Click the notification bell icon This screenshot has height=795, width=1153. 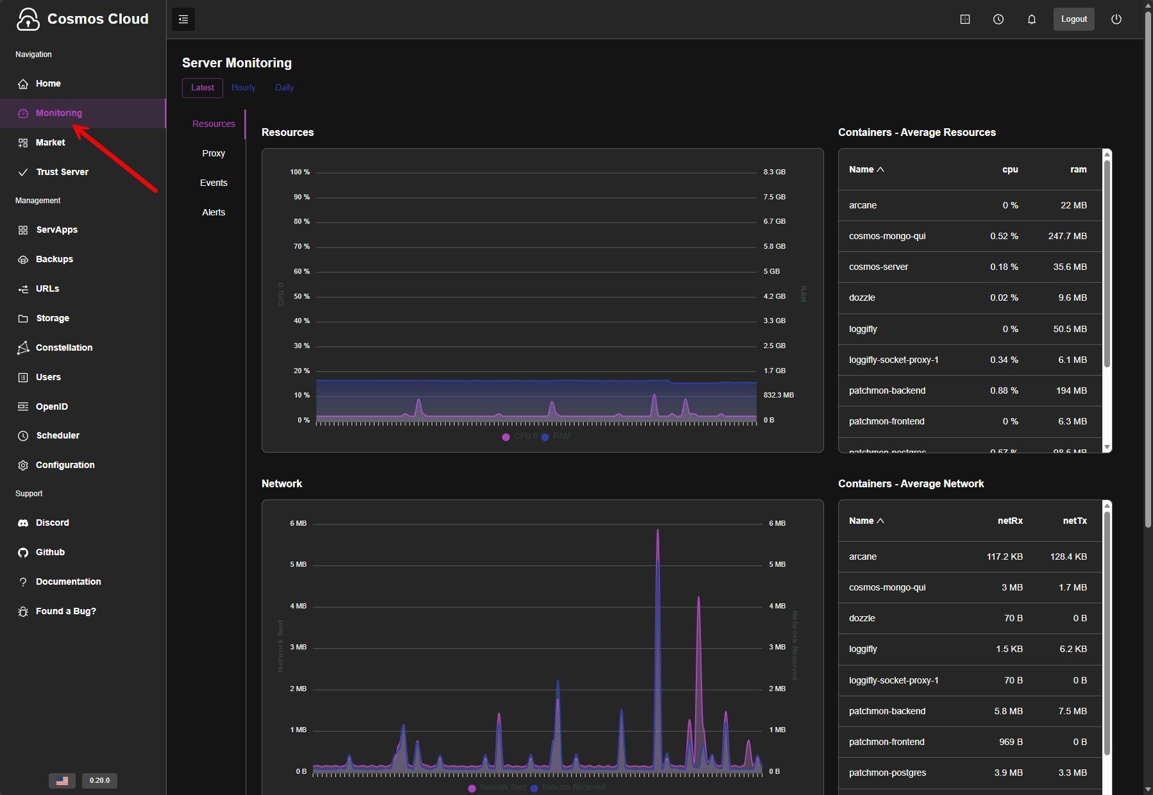click(x=1032, y=19)
